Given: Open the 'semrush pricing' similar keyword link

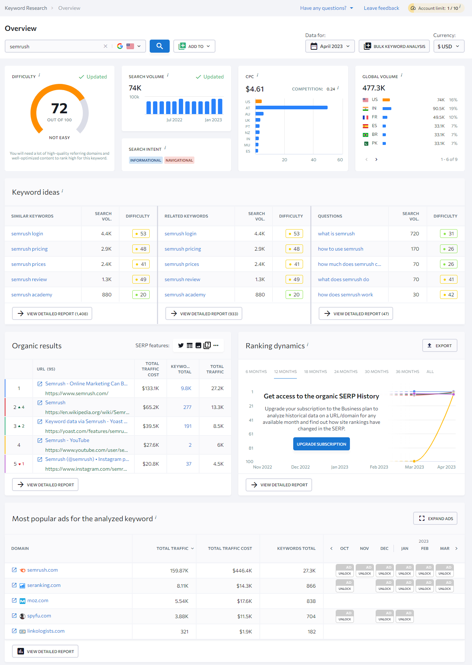Looking at the screenshot, I should pyautogui.click(x=29, y=249).
